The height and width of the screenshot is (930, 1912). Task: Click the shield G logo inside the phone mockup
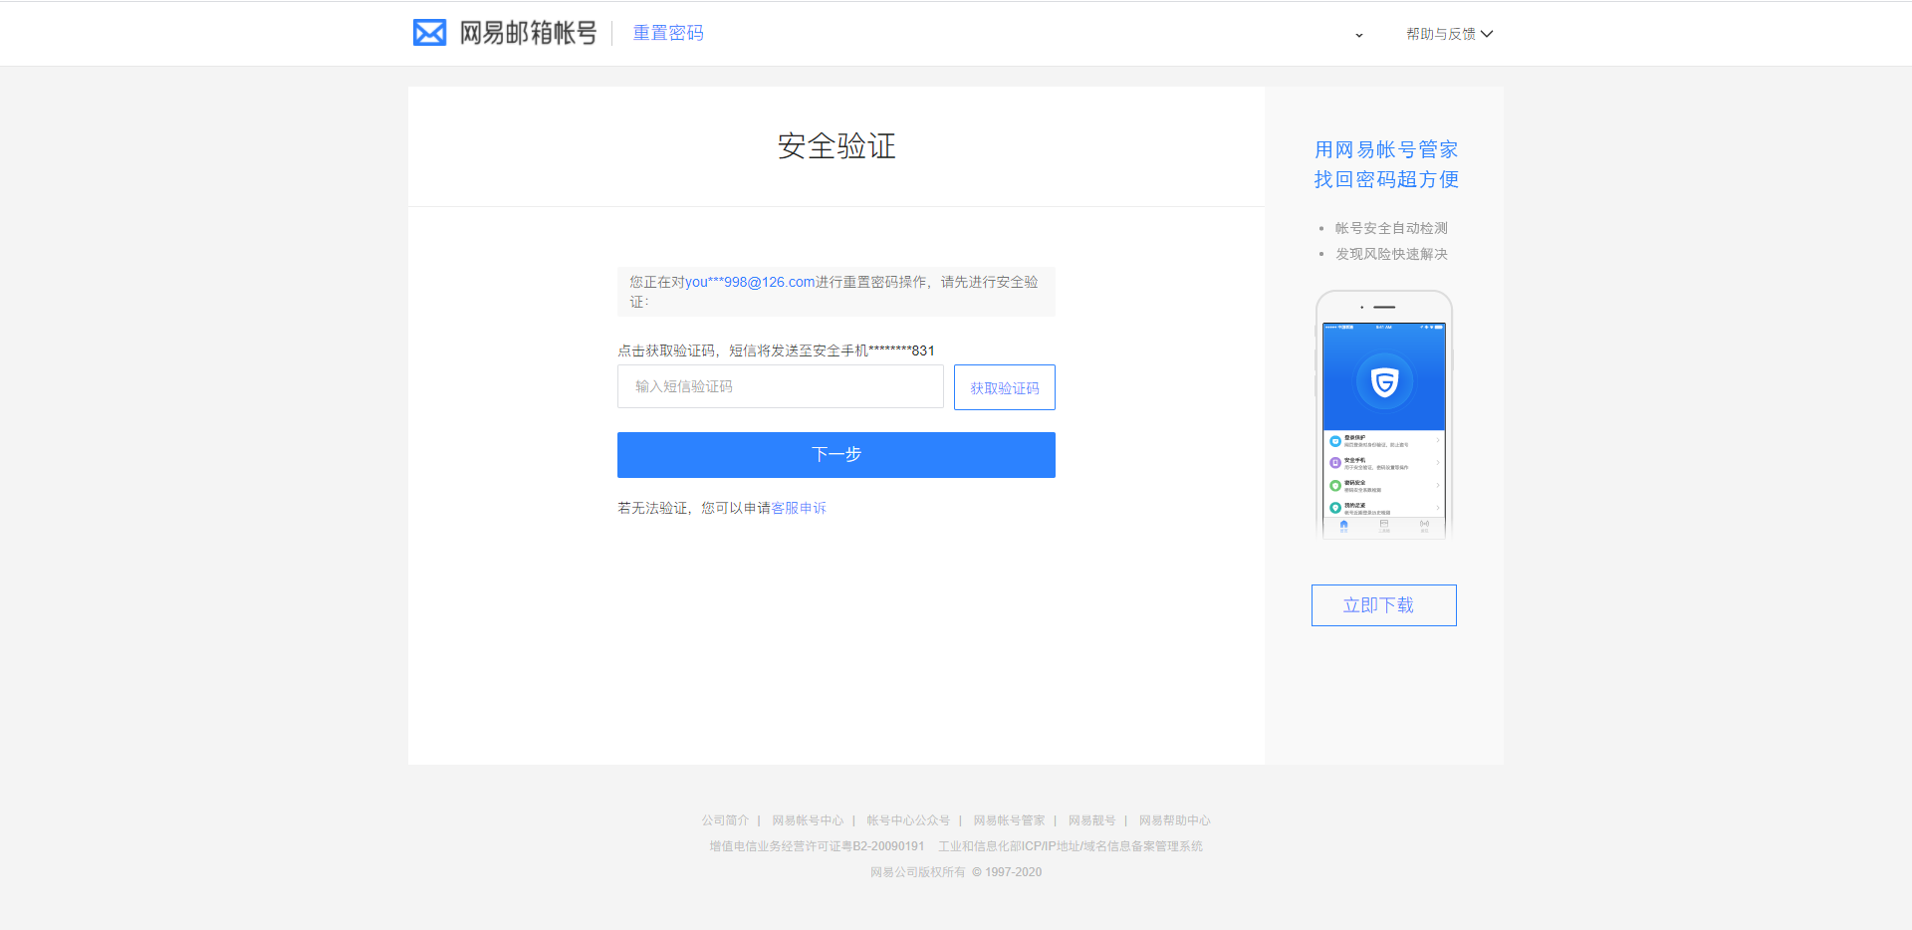1384,381
